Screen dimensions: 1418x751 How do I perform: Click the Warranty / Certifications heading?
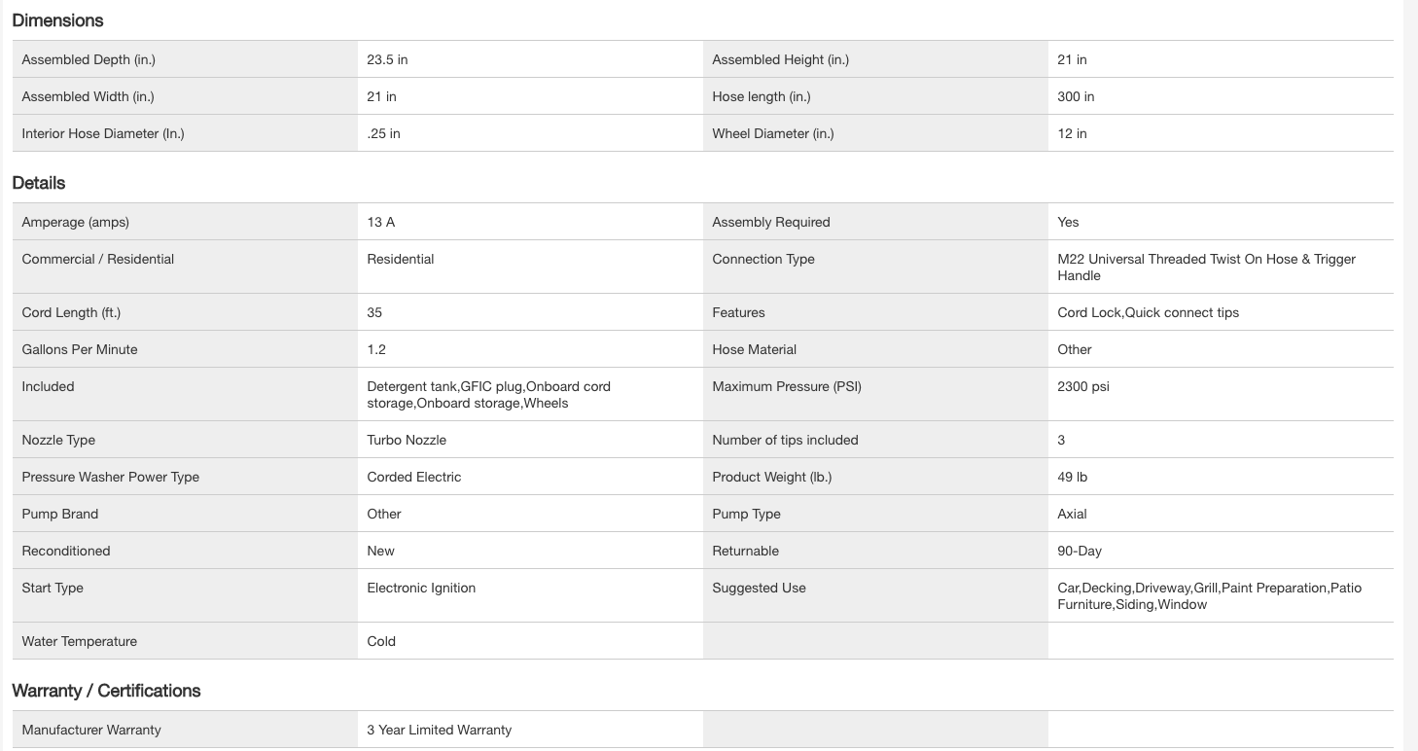pyautogui.click(x=106, y=691)
